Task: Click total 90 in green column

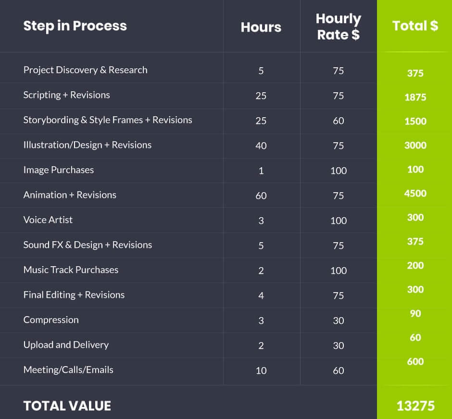Action: point(415,314)
